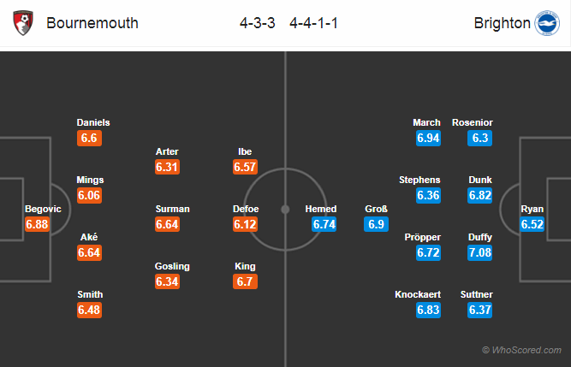Click Defoe's 6.12 rating badge
Image resolution: width=571 pixels, height=367 pixels.
click(245, 224)
